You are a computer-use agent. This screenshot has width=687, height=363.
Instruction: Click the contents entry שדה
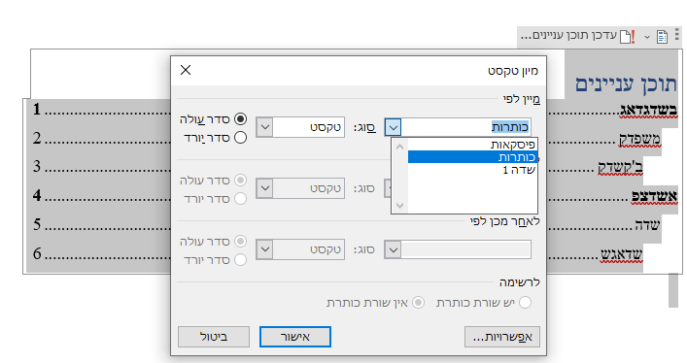pos(647,225)
